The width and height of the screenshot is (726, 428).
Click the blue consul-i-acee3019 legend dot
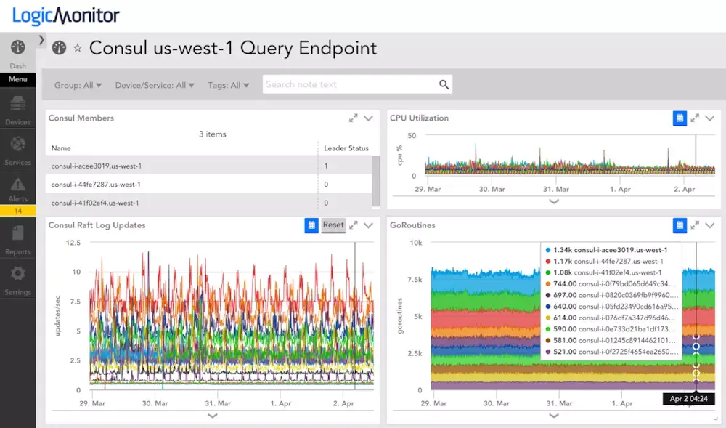click(548, 250)
